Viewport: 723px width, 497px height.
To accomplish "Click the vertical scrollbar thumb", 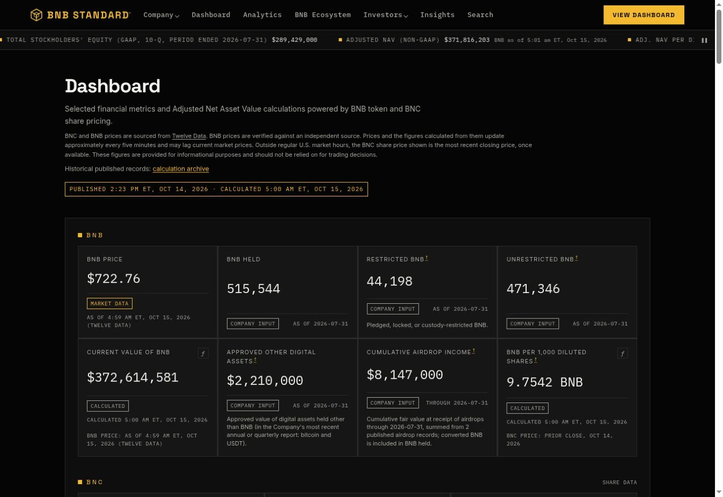I will click(x=719, y=36).
